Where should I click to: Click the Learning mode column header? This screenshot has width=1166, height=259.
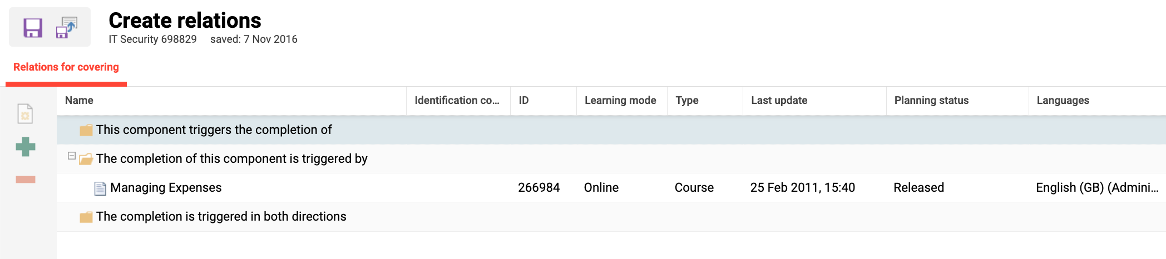pyautogui.click(x=620, y=101)
